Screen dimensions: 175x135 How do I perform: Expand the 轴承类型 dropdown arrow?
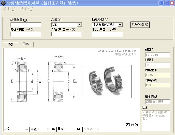[120, 25]
